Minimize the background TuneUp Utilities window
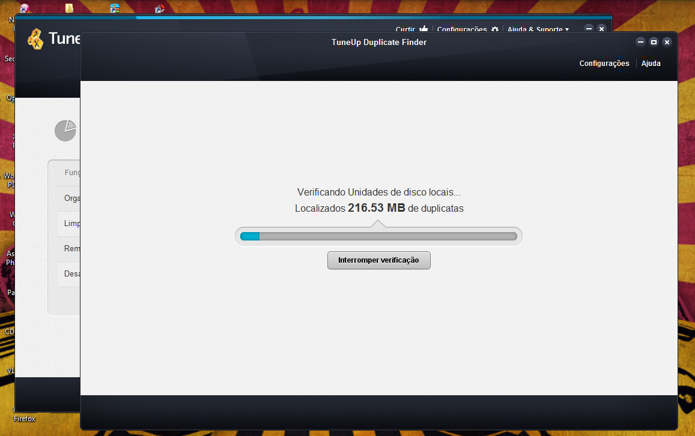The width and height of the screenshot is (695, 436). (589, 29)
